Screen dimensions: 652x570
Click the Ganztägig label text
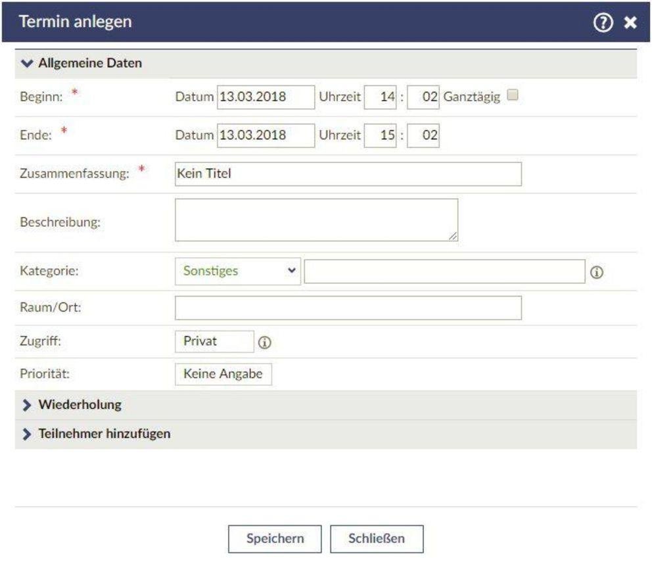point(471,97)
